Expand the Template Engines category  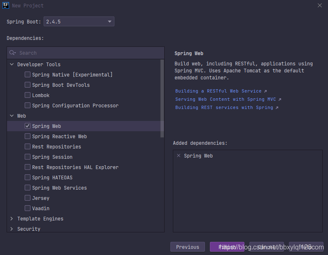click(x=12, y=219)
